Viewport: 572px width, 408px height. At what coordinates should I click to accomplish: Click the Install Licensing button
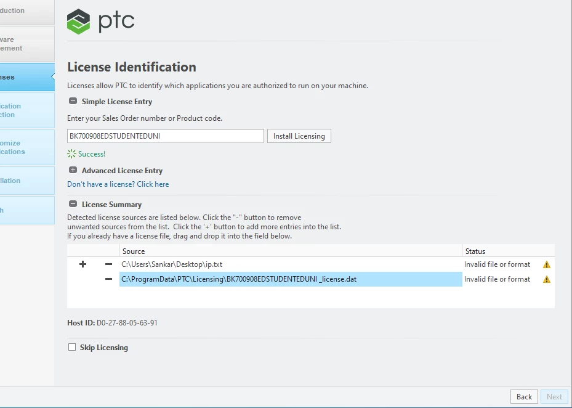(x=299, y=136)
